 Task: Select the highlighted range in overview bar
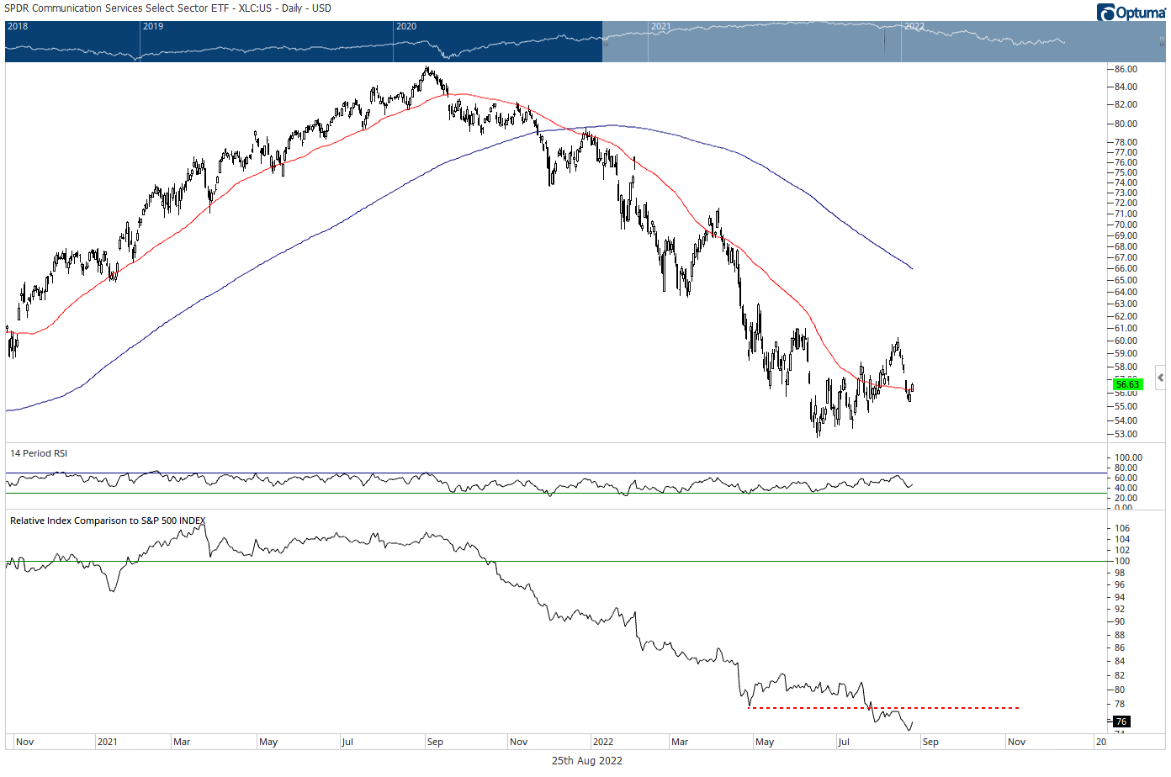tap(883, 41)
